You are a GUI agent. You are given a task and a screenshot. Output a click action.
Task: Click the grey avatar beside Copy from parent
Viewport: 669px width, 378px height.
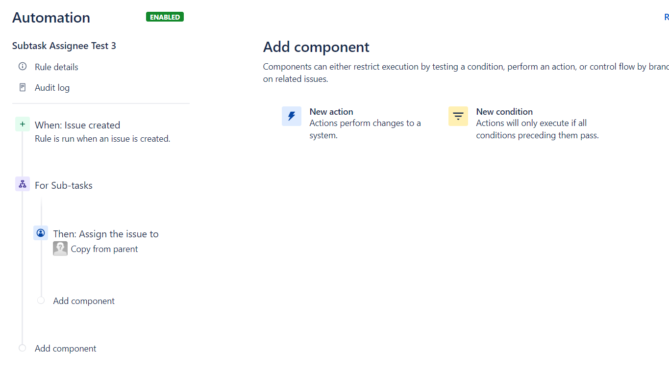point(60,249)
